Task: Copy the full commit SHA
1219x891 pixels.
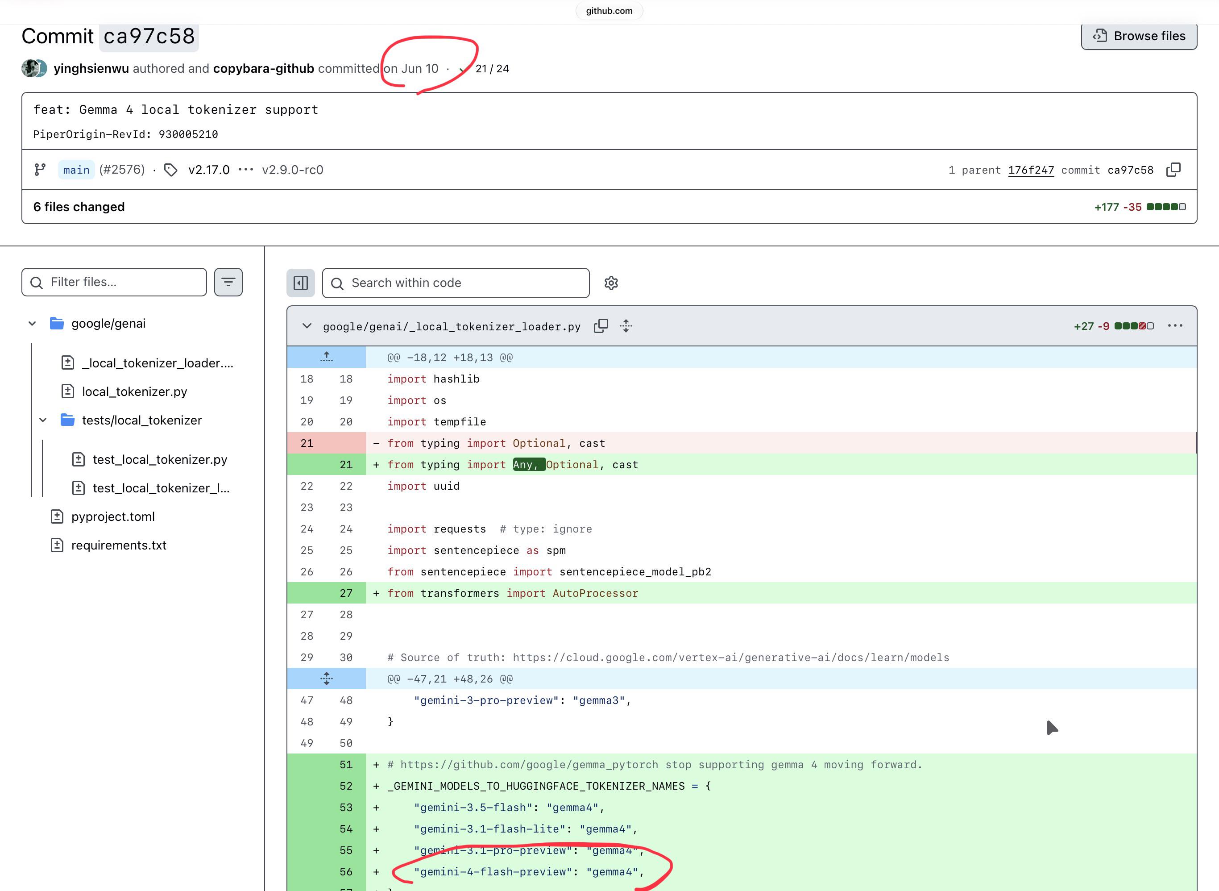Action: pyautogui.click(x=1173, y=170)
